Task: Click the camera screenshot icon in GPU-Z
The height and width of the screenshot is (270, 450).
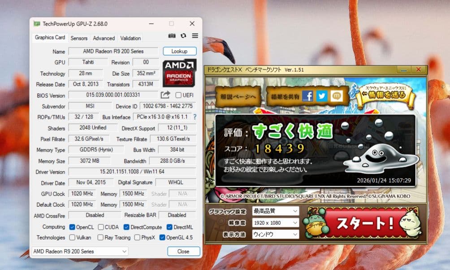Action: 172,36
